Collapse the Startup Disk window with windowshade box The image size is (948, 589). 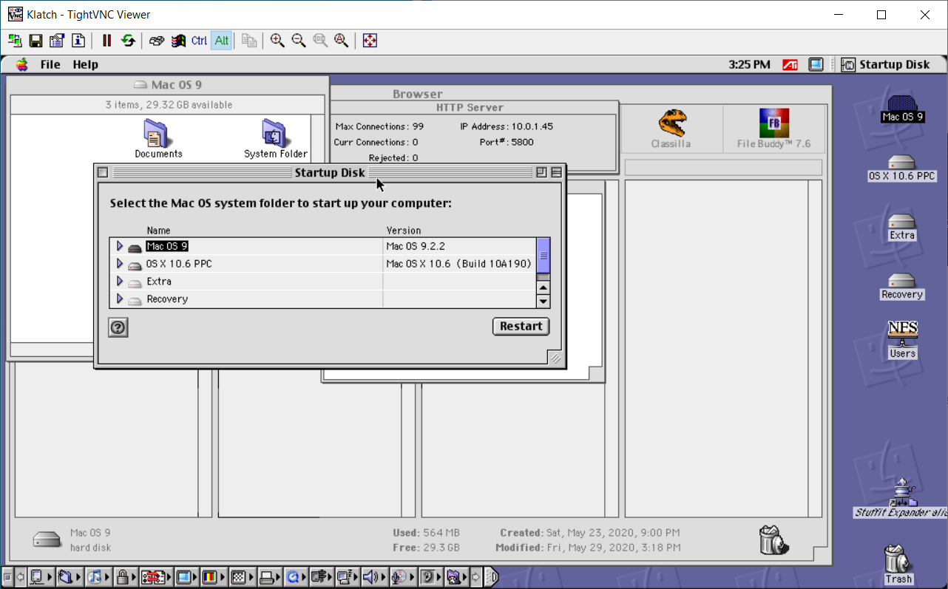[x=556, y=172]
